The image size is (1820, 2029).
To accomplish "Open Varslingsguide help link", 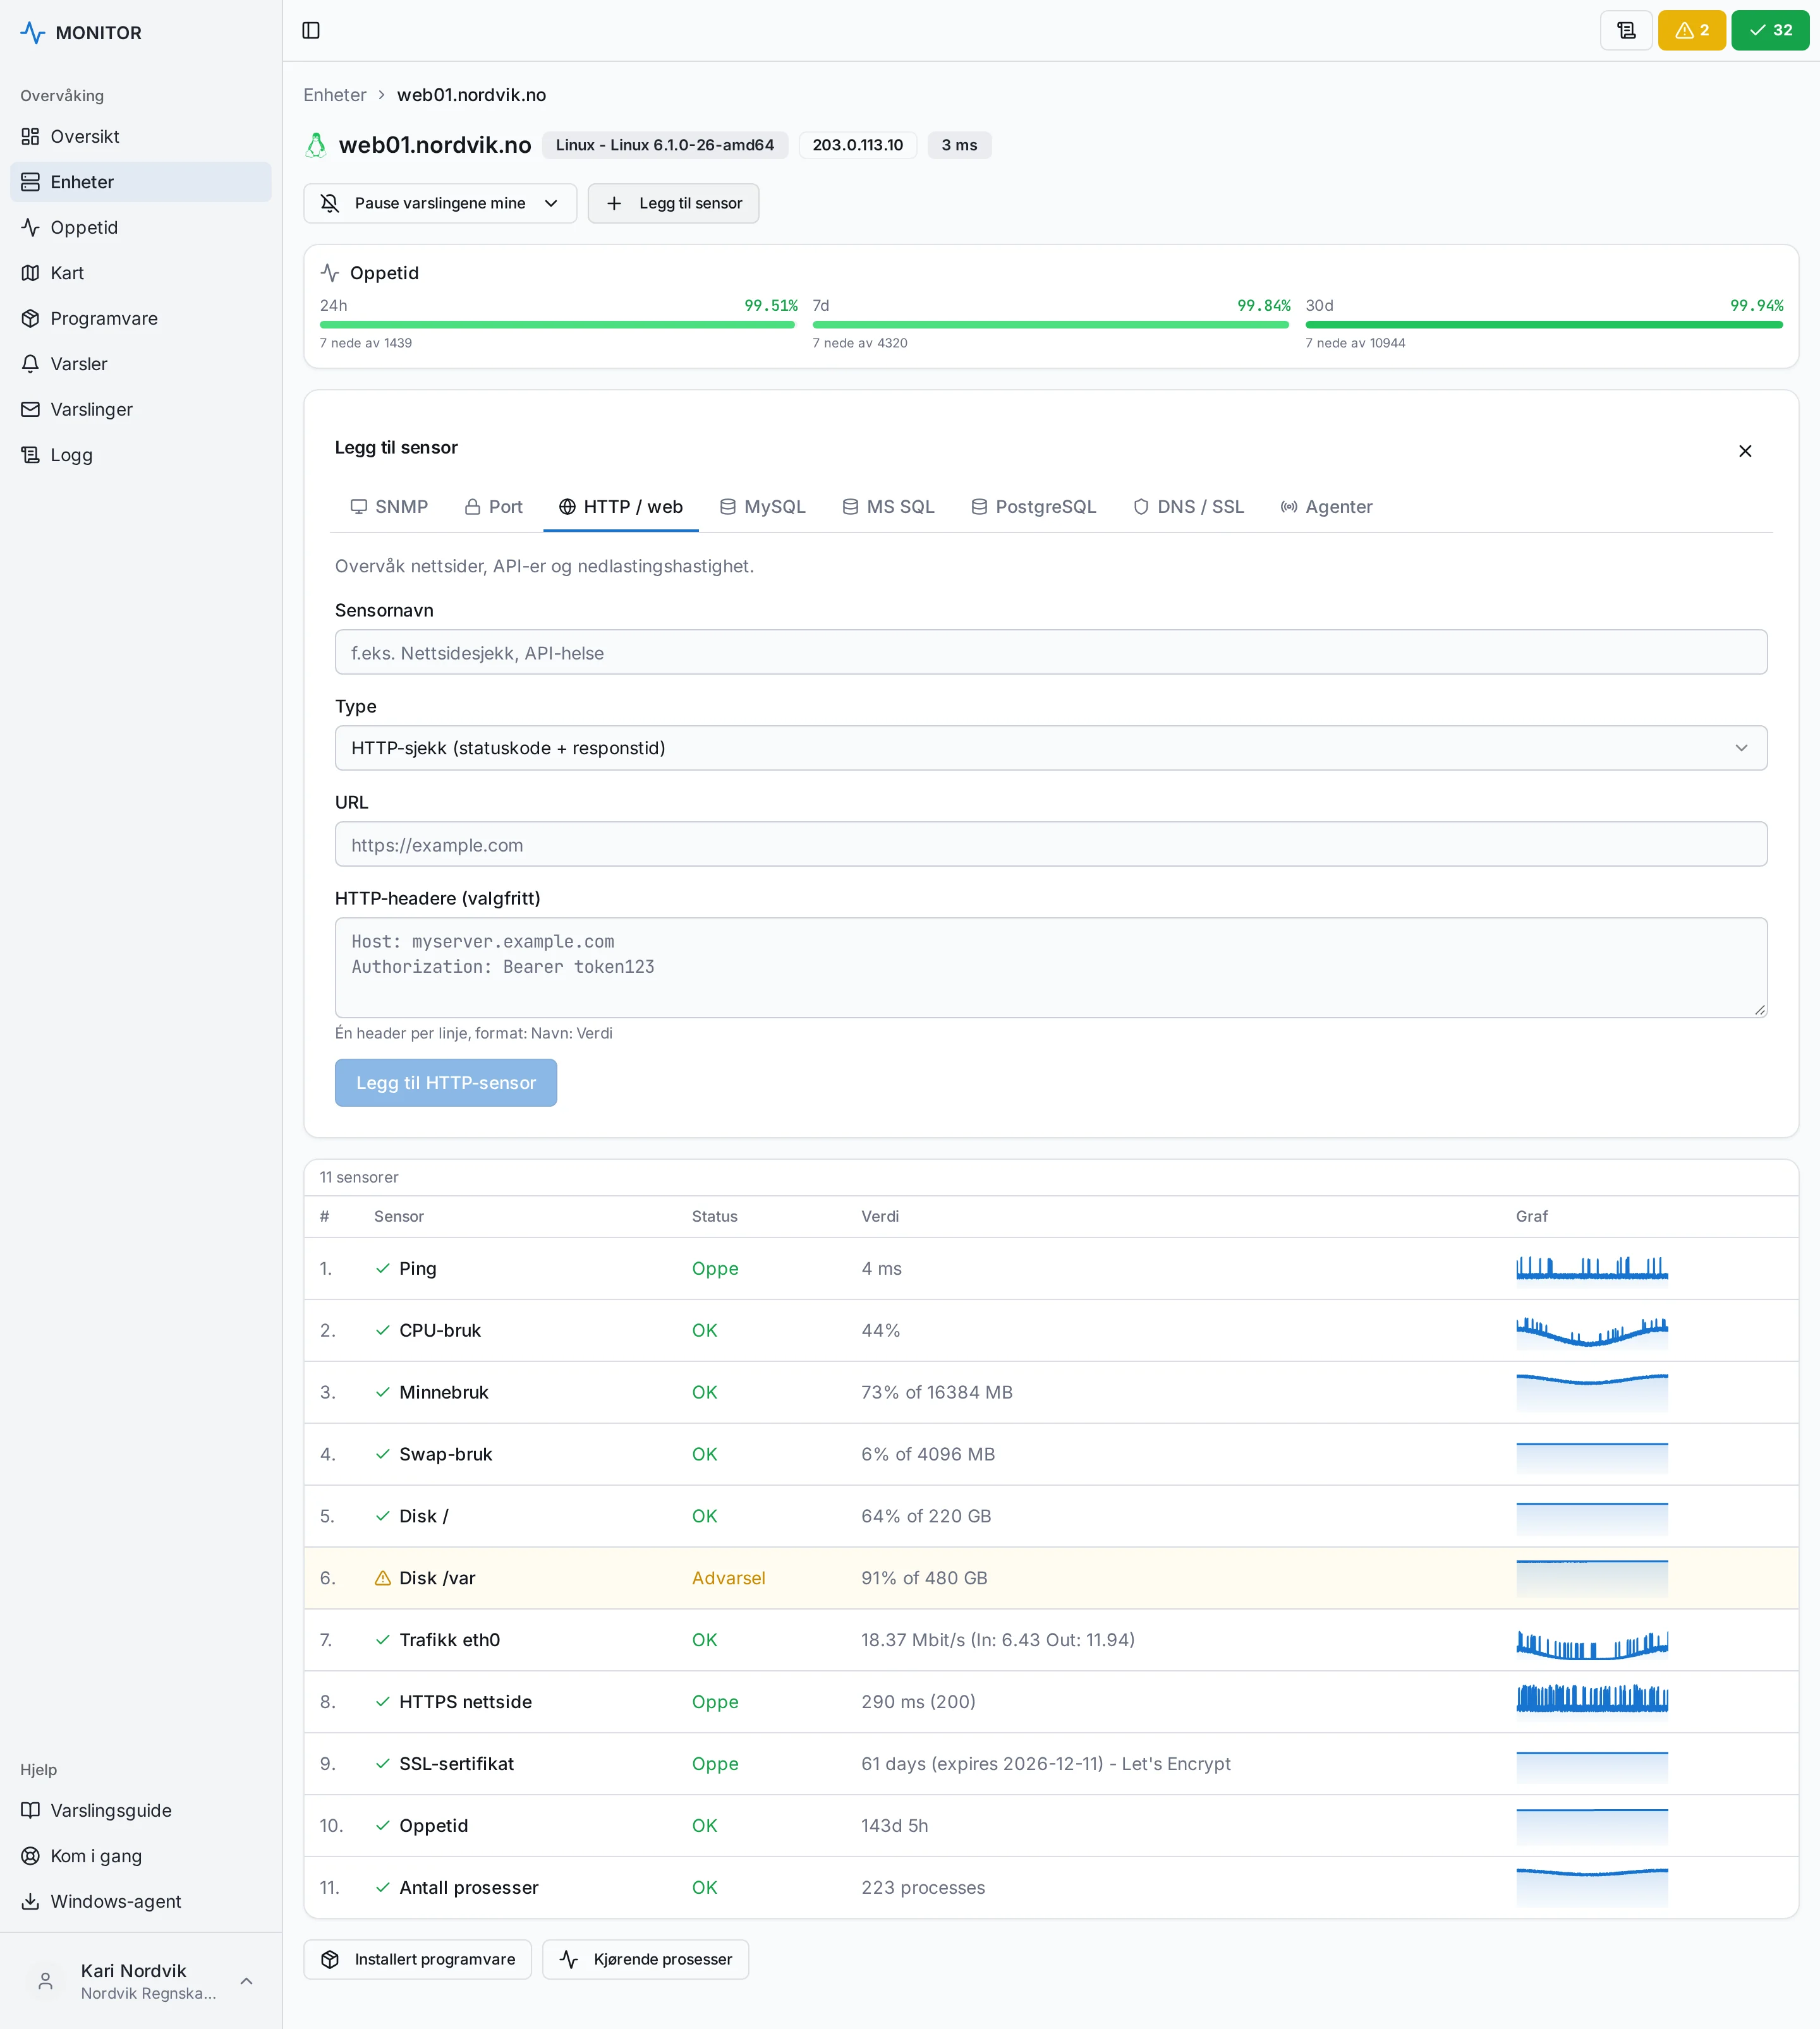I will coord(141,1810).
